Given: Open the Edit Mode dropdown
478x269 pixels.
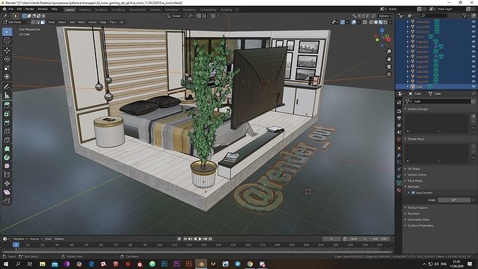Looking at the screenshot, I should pos(16,22).
